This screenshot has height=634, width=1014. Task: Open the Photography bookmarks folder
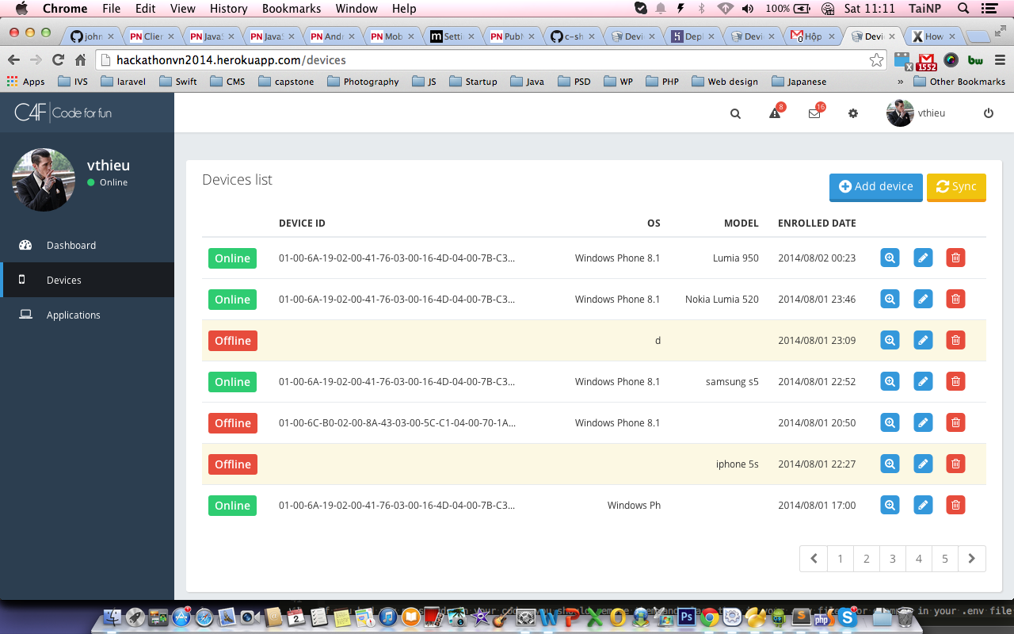point(363,82)
